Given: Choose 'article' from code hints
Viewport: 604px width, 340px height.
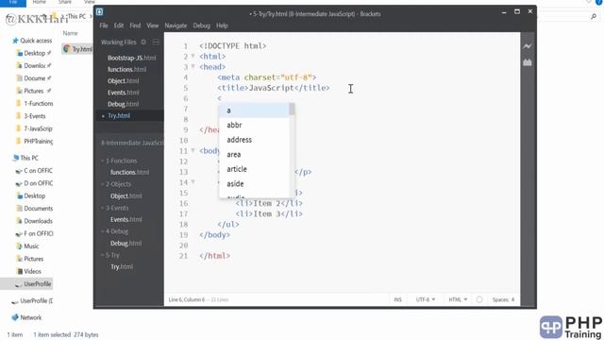Looking at the screenshot, I should coord(254,169).
